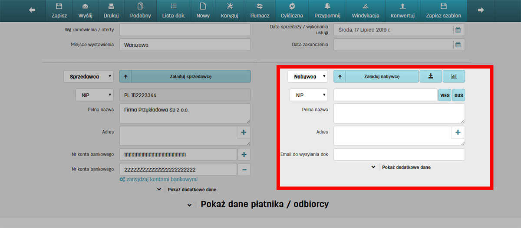Open the Lista dok. document list
Image resolution: width=521 pixels, height=228 pixels.
[174, 10]
